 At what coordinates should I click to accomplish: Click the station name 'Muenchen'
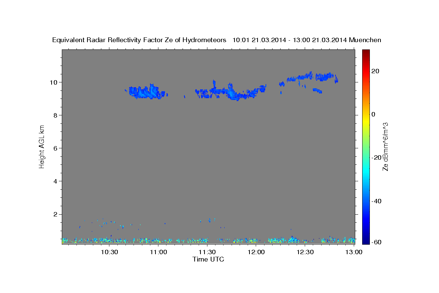tap(365, 40)
